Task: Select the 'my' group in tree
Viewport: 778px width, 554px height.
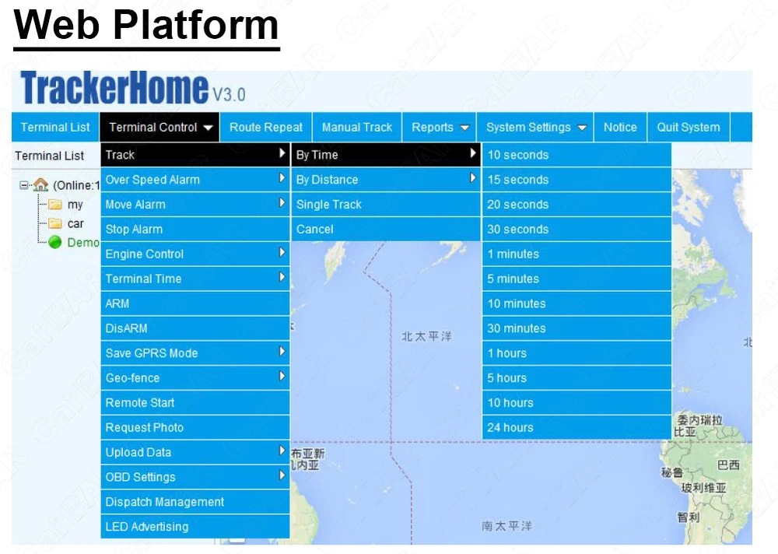Action: 75,205
